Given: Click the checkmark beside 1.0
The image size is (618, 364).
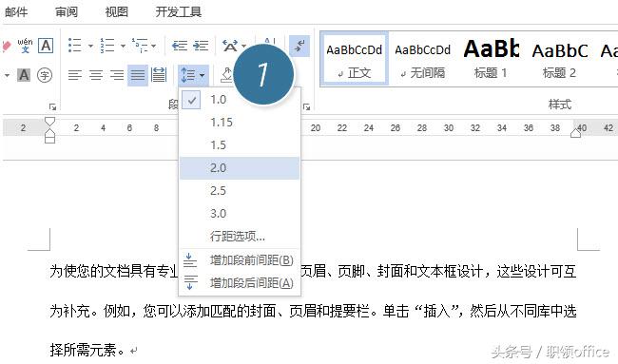Looking at the screenshot, I should click(191, 100).
